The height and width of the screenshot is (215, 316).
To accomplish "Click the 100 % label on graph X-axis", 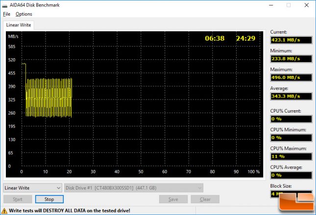I will (253, 172).
